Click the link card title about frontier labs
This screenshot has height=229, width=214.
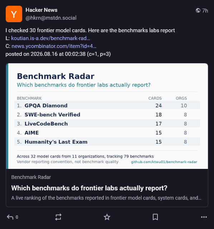[89, 188]
